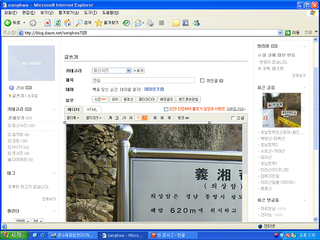
Task: Open Internet Explorer from the quick launch bar
Action: tap(43, 235)
